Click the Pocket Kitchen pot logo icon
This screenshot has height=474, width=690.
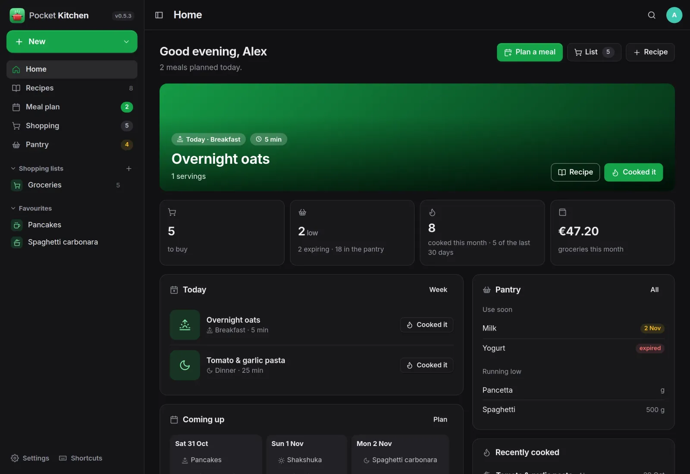coord(17,16)
